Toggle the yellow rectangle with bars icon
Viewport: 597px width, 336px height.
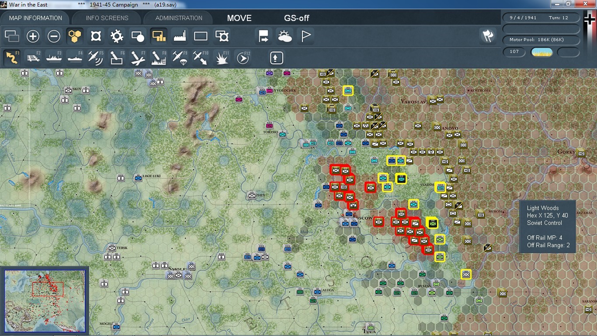click(159, 36)
